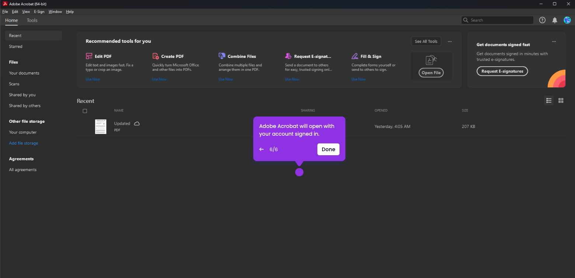This screenshot has width=575, height=278.
Task: Switch Recent files to list view
Action: coord(549,100)
